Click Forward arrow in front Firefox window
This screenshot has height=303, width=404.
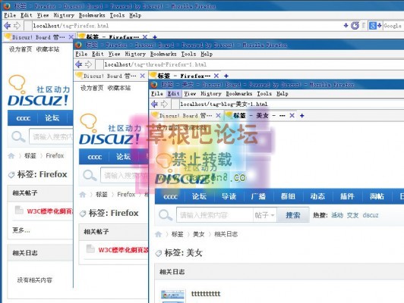pyautogui.click(x=164, y=104)
